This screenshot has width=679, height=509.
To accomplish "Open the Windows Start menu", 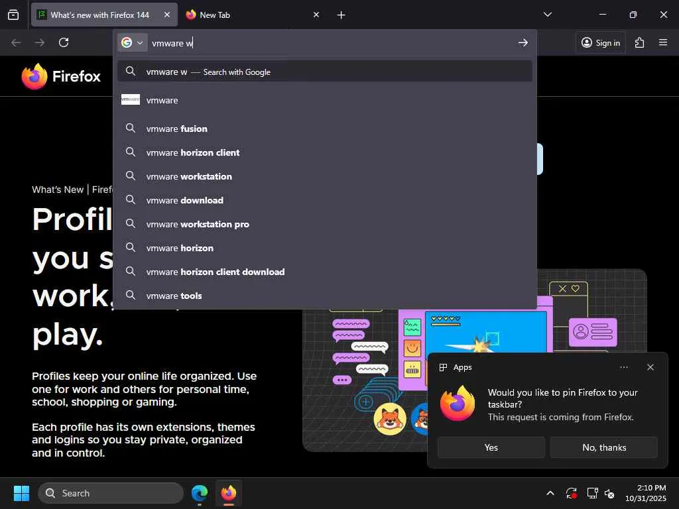I will (21, 493).
